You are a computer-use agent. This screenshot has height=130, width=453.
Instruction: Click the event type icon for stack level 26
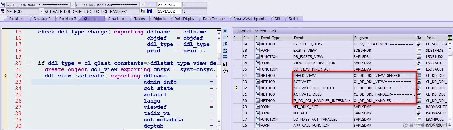pyautogui.click(x=257, y=126)
